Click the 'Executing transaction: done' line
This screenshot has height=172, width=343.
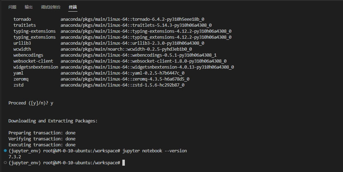click(42, 145)
